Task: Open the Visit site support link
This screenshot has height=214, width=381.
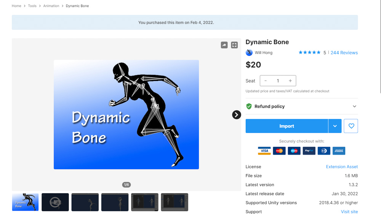Action: [349, 212]
